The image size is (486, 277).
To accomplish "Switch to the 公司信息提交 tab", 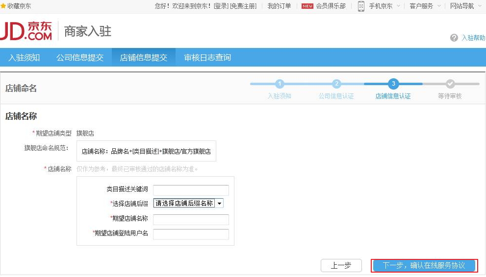I will coord(80,57).
